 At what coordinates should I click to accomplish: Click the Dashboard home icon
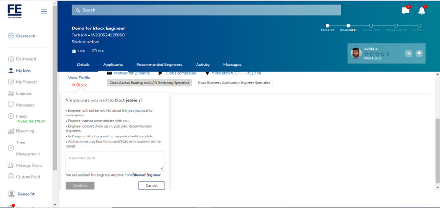click(x=11, y=59)
